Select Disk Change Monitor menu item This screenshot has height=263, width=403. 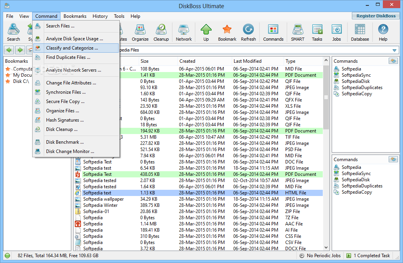[x=76, y=151]
